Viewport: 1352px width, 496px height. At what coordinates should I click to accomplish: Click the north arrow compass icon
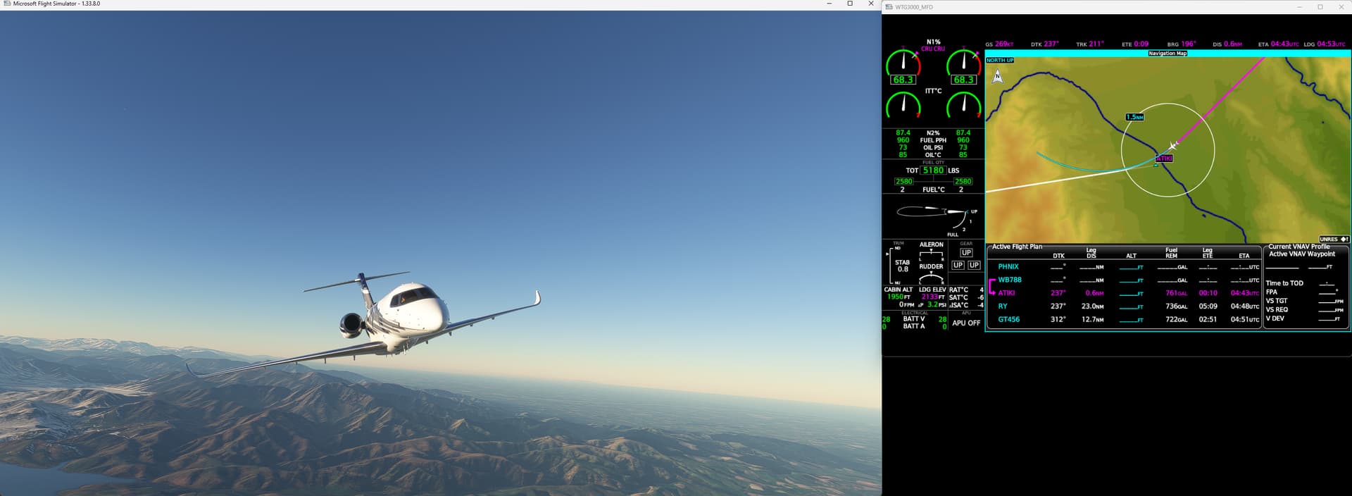coord(997,76)
